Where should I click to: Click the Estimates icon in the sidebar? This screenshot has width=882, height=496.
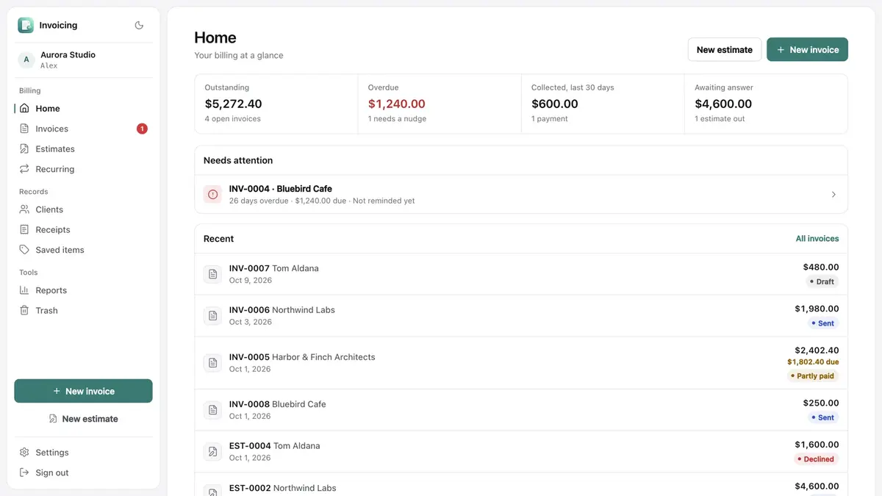(24, 148)
